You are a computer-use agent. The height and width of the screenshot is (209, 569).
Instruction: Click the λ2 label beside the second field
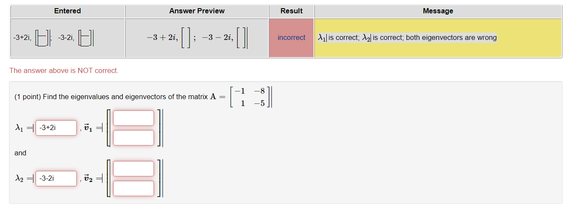tap(20, 179)
